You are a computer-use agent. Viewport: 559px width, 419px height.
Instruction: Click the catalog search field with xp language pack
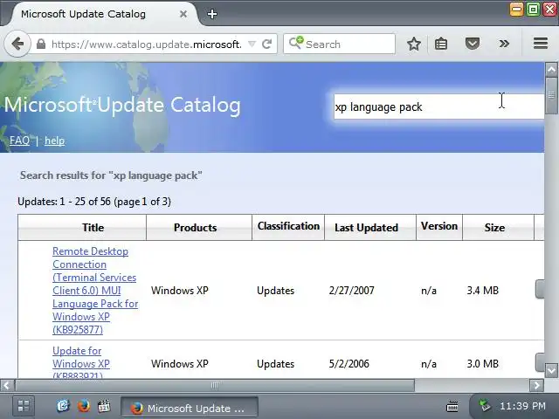pyautogui.click(x=438, y=106)
